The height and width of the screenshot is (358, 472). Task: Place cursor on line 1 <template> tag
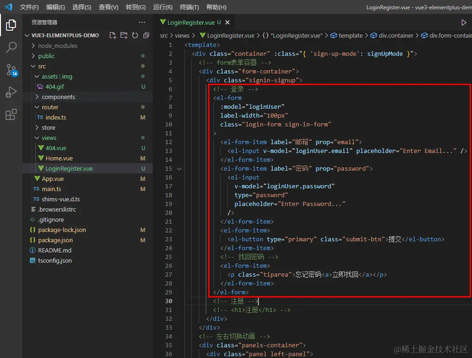click(202, 45)
